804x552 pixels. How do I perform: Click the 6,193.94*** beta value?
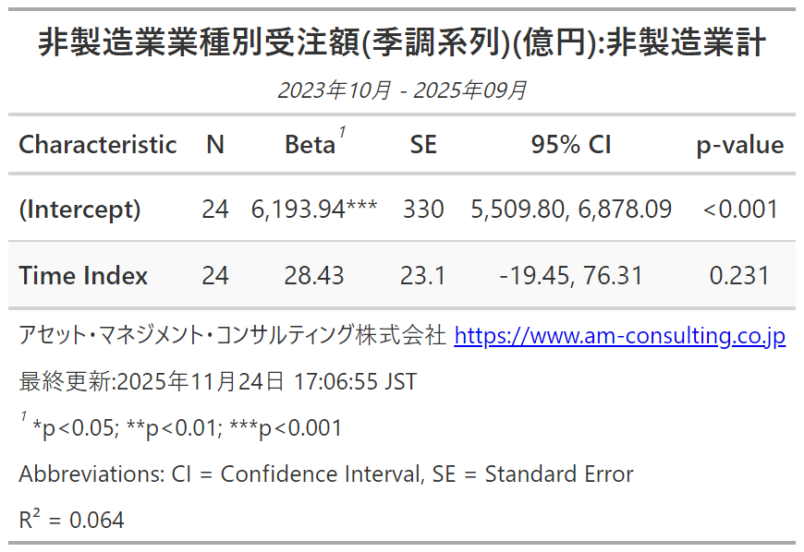click(x=314, y=210)
